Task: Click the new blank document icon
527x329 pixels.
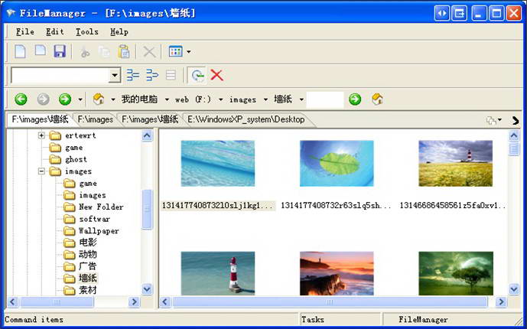Action: pos(21,51)
